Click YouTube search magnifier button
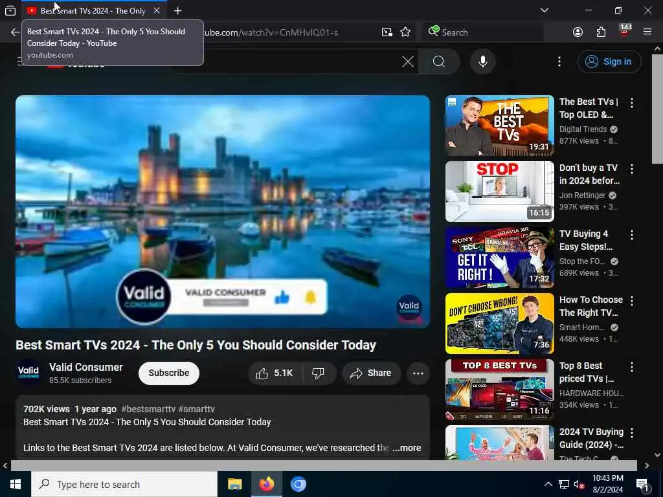 tap(439, 61)
